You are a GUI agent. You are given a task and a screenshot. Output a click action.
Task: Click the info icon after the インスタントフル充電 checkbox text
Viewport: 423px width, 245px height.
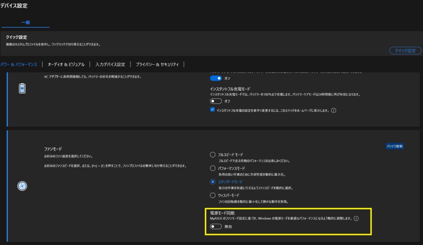tap(335, 111)
